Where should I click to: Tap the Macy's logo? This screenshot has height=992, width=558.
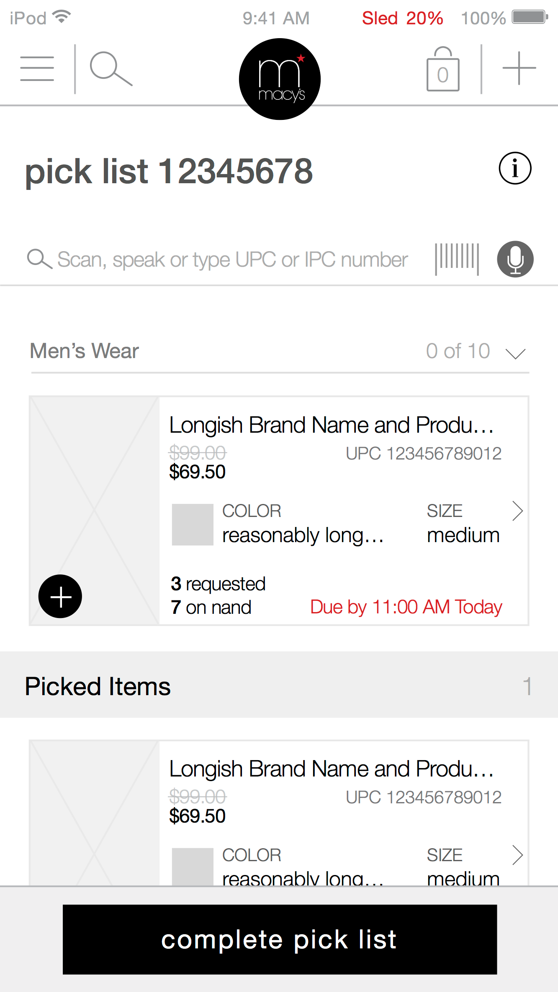pyautogui.click(x=280, y=79)
